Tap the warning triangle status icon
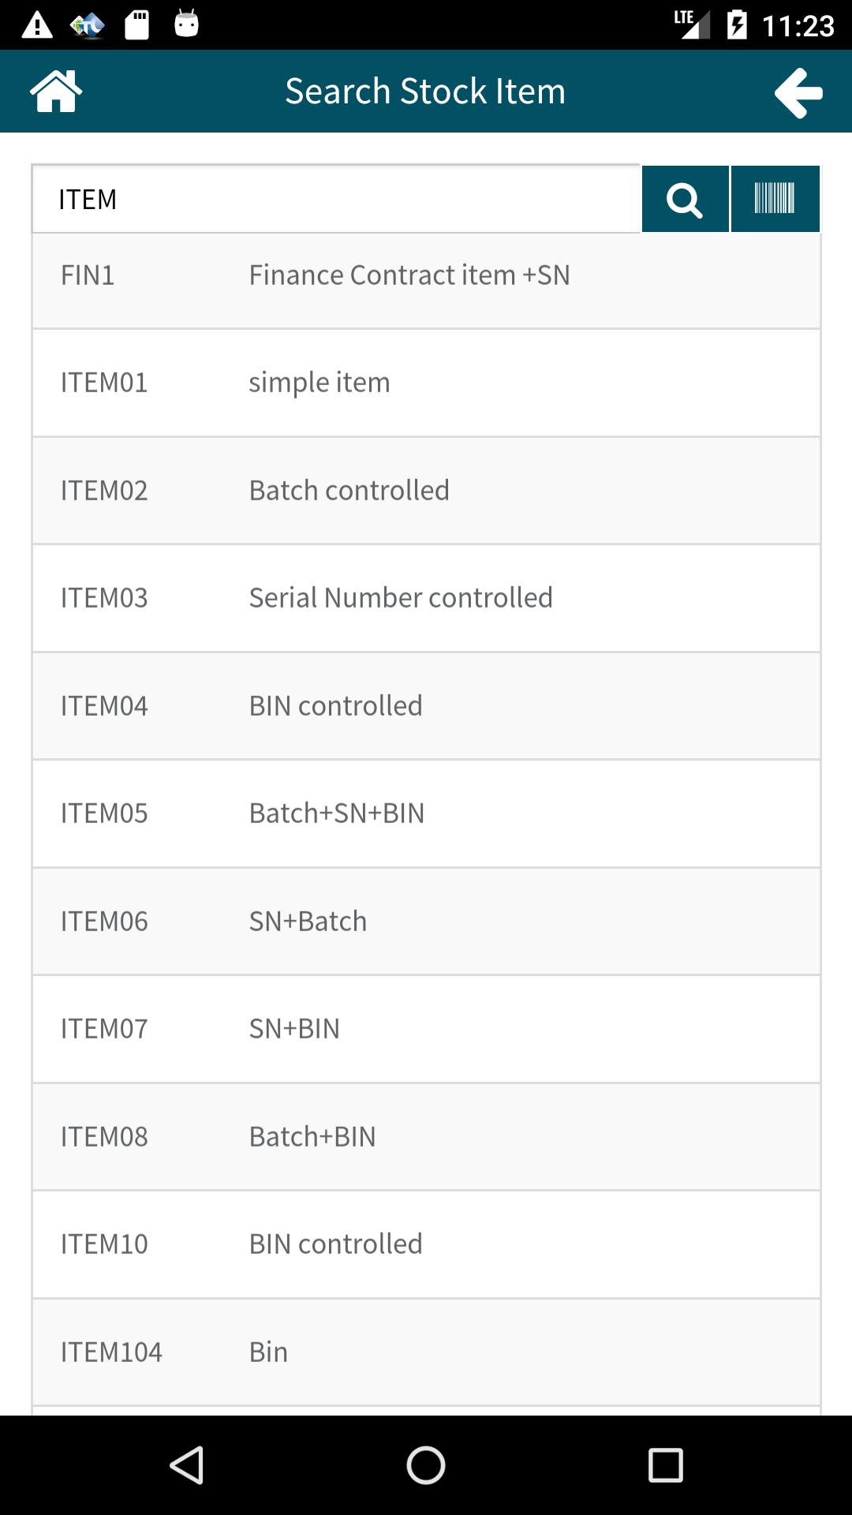Screen dimensions: 852x1515 (36, 25)
